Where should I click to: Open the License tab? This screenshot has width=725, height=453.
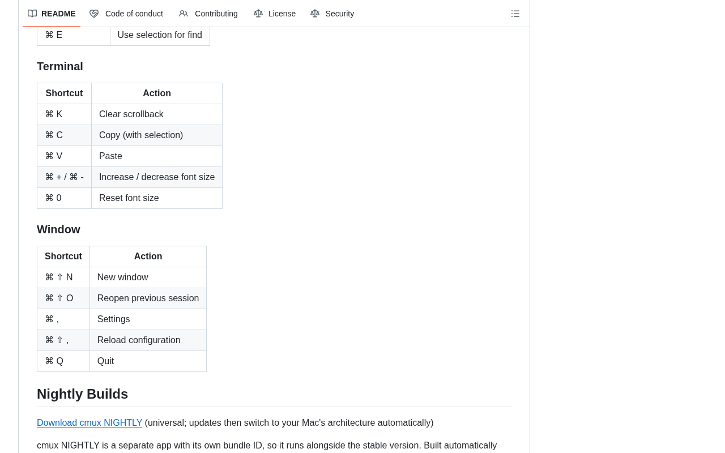[x=275, y=14]
